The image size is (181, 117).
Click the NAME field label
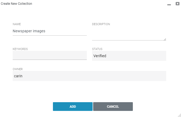point(17,24)
